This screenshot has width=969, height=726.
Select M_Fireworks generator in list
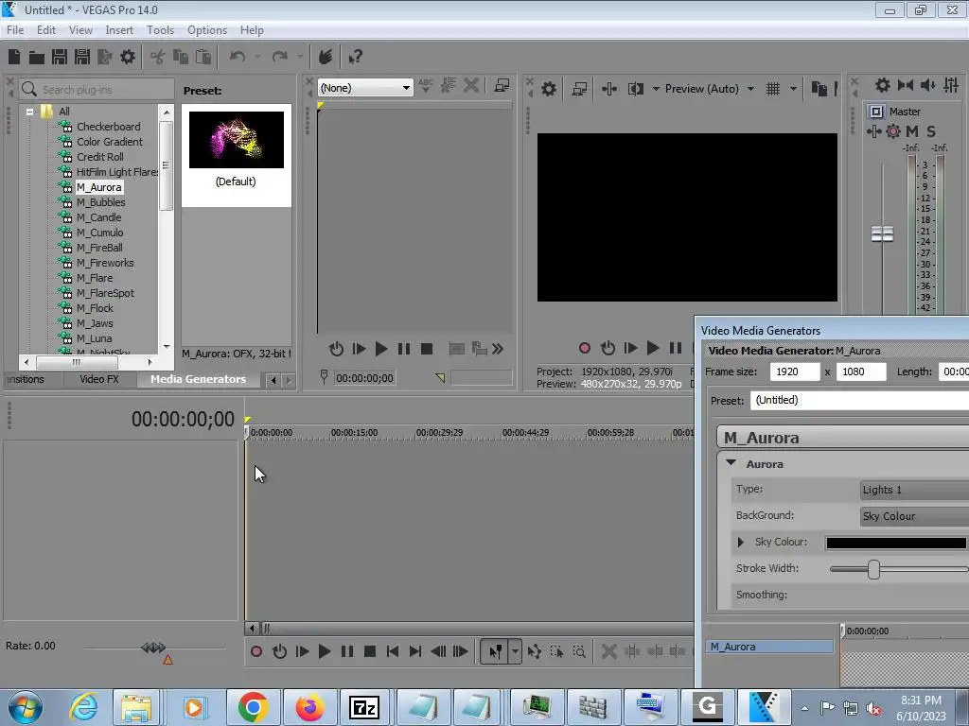105,263
